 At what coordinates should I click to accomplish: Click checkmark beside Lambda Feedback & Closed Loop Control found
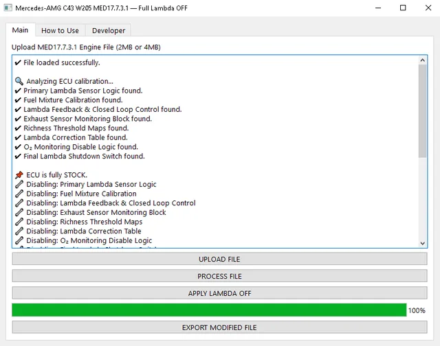point(18,110)
